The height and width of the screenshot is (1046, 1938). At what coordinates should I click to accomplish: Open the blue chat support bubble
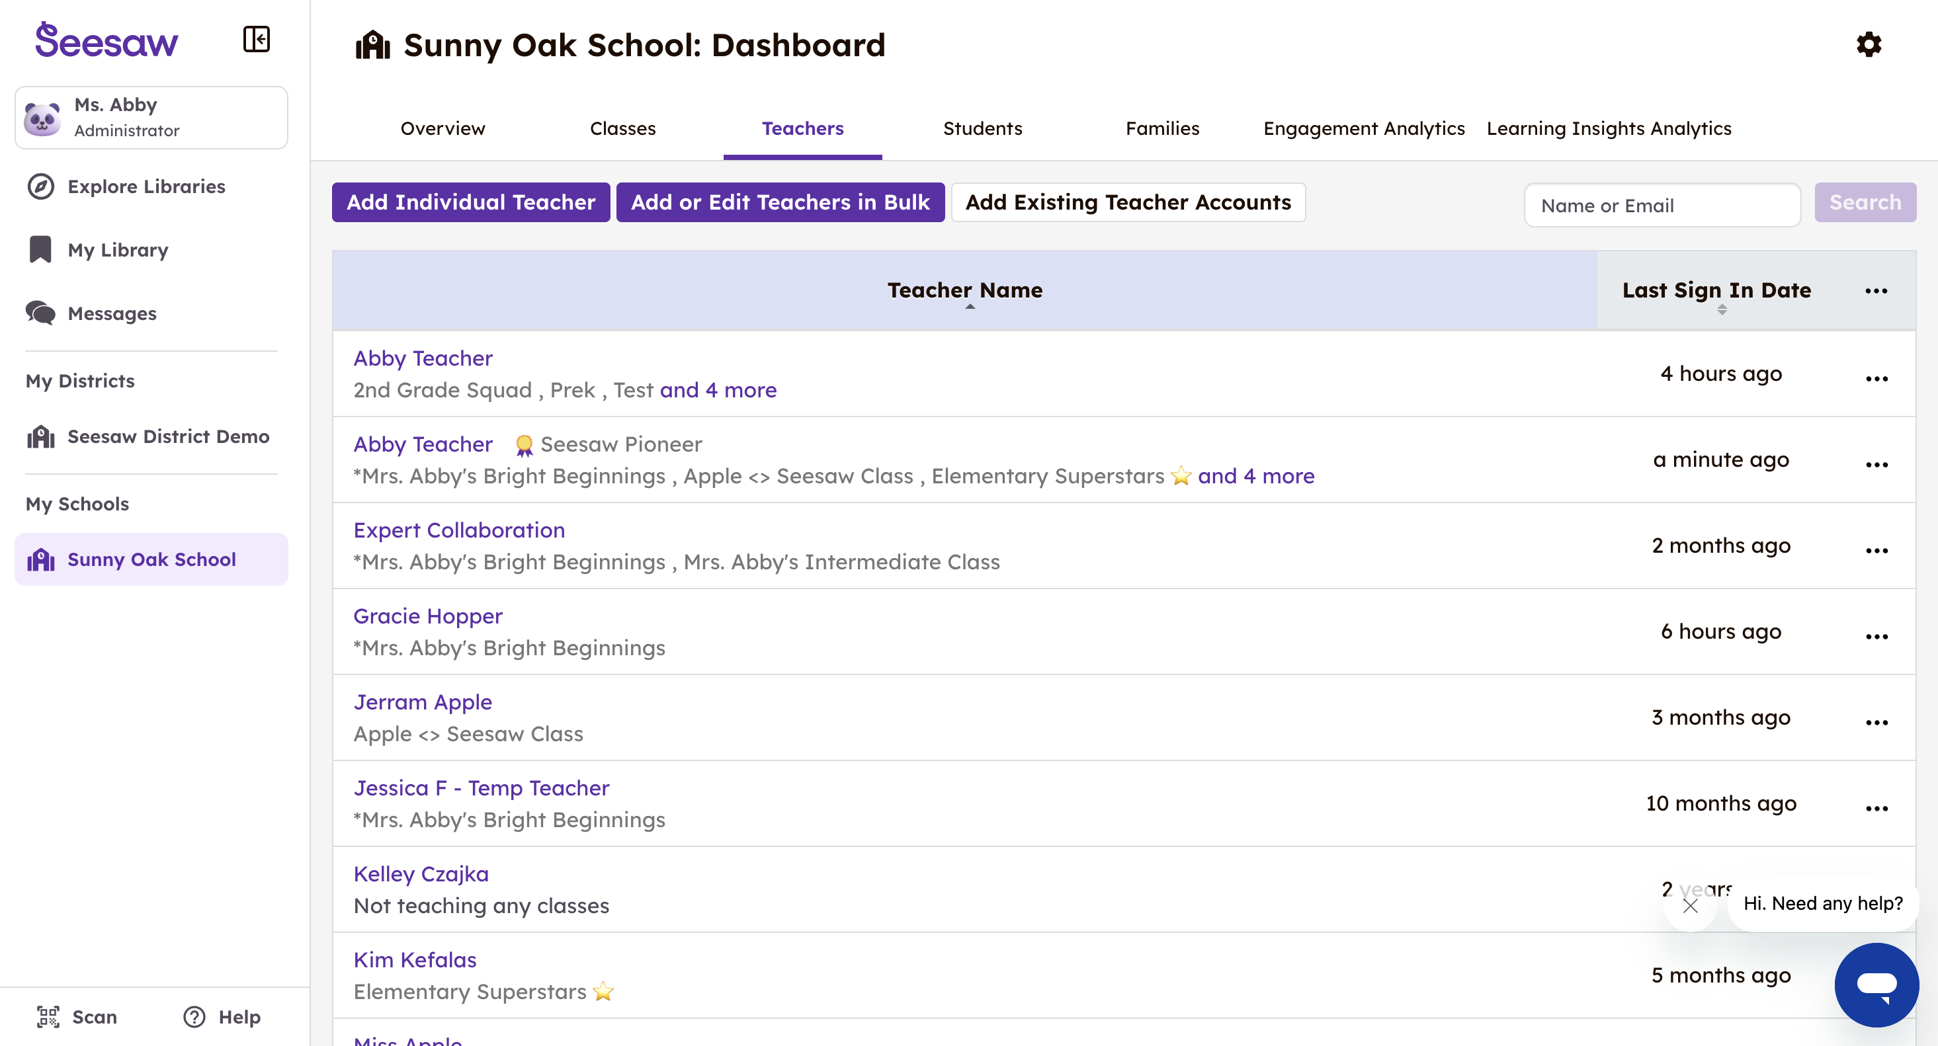(1876, 984)
